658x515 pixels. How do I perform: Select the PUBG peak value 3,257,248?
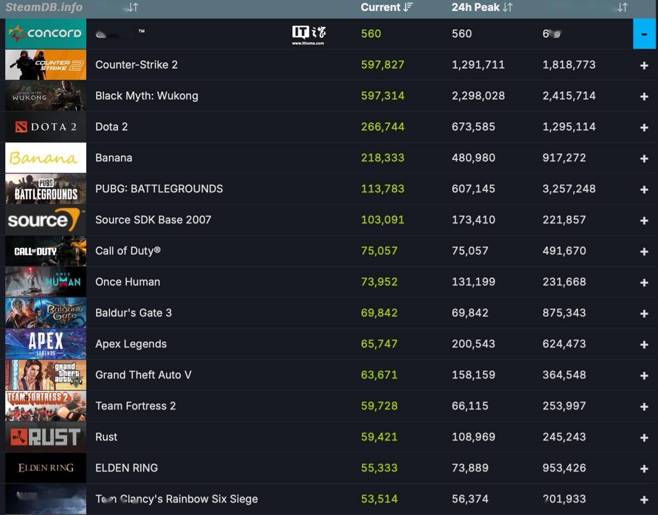coord(569,189)
